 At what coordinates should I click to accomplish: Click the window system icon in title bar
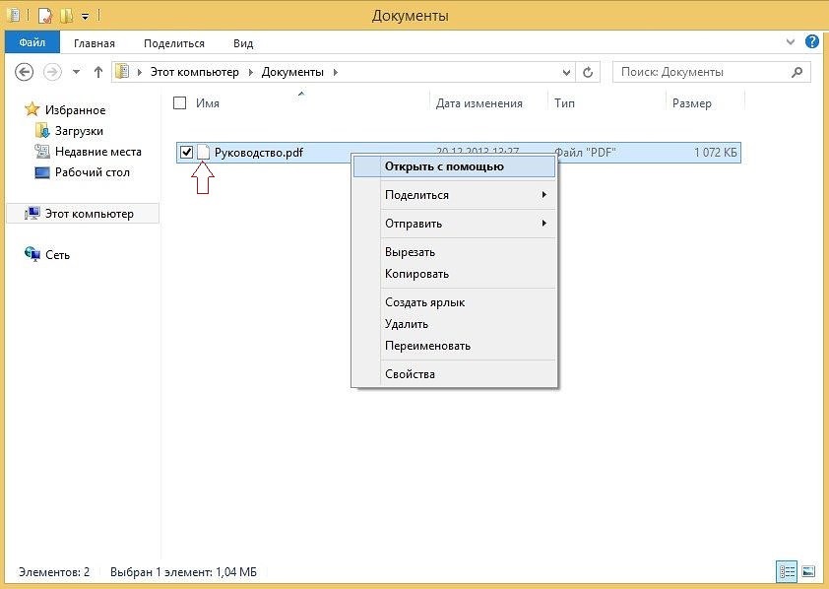click(x=14, y=15)
